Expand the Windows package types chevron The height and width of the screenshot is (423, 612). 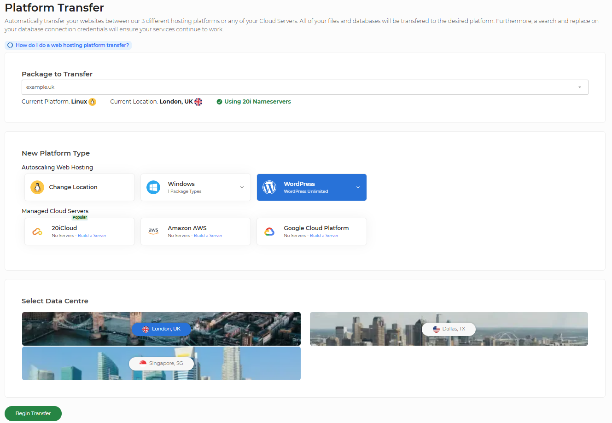click(242, 187)
